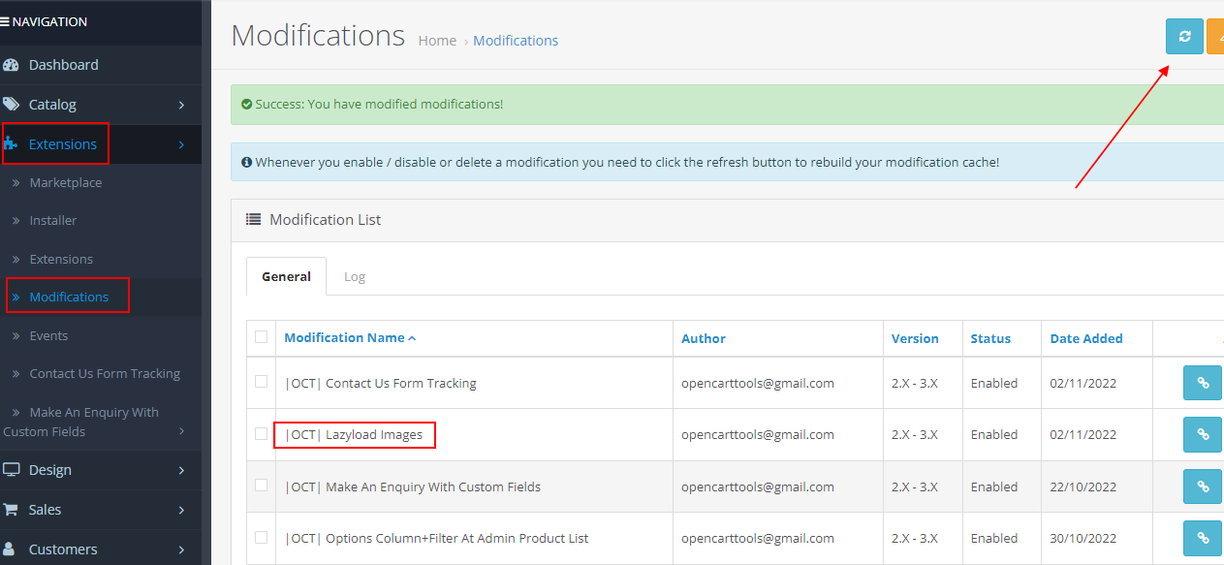Click the Sales shopping cart icon
Image resolution: width=1224 pixels, height=565 pixels.
tap(11, 510)
